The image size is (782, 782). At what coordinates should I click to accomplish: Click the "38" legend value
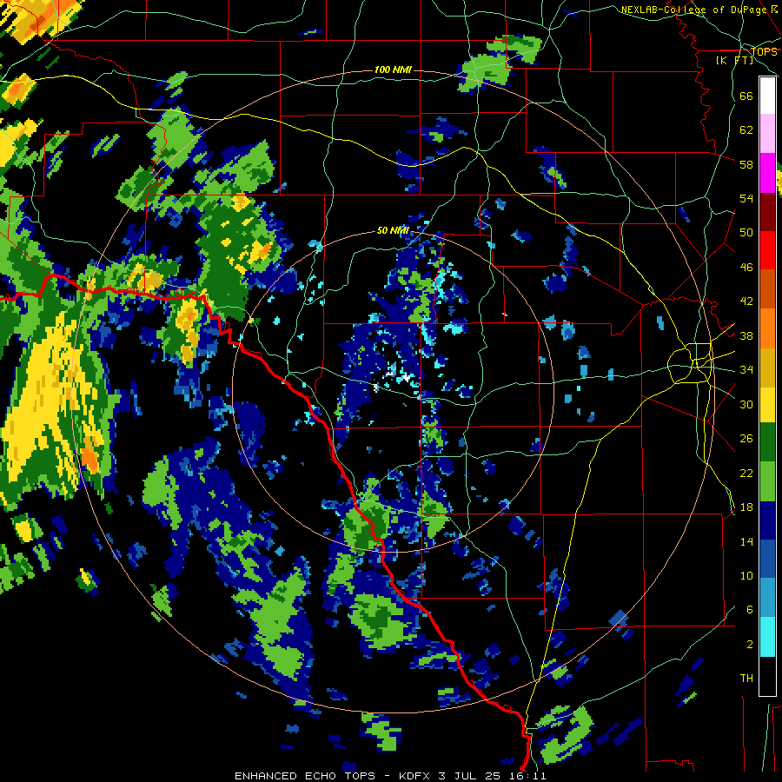pos(746,335)
